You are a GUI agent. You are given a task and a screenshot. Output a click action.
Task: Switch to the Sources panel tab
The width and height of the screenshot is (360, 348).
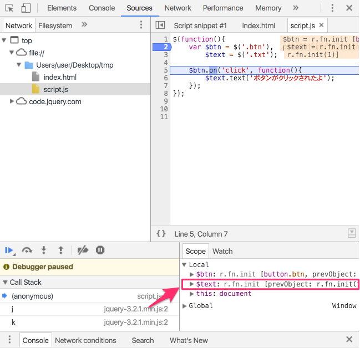click(x=139, y=8)
